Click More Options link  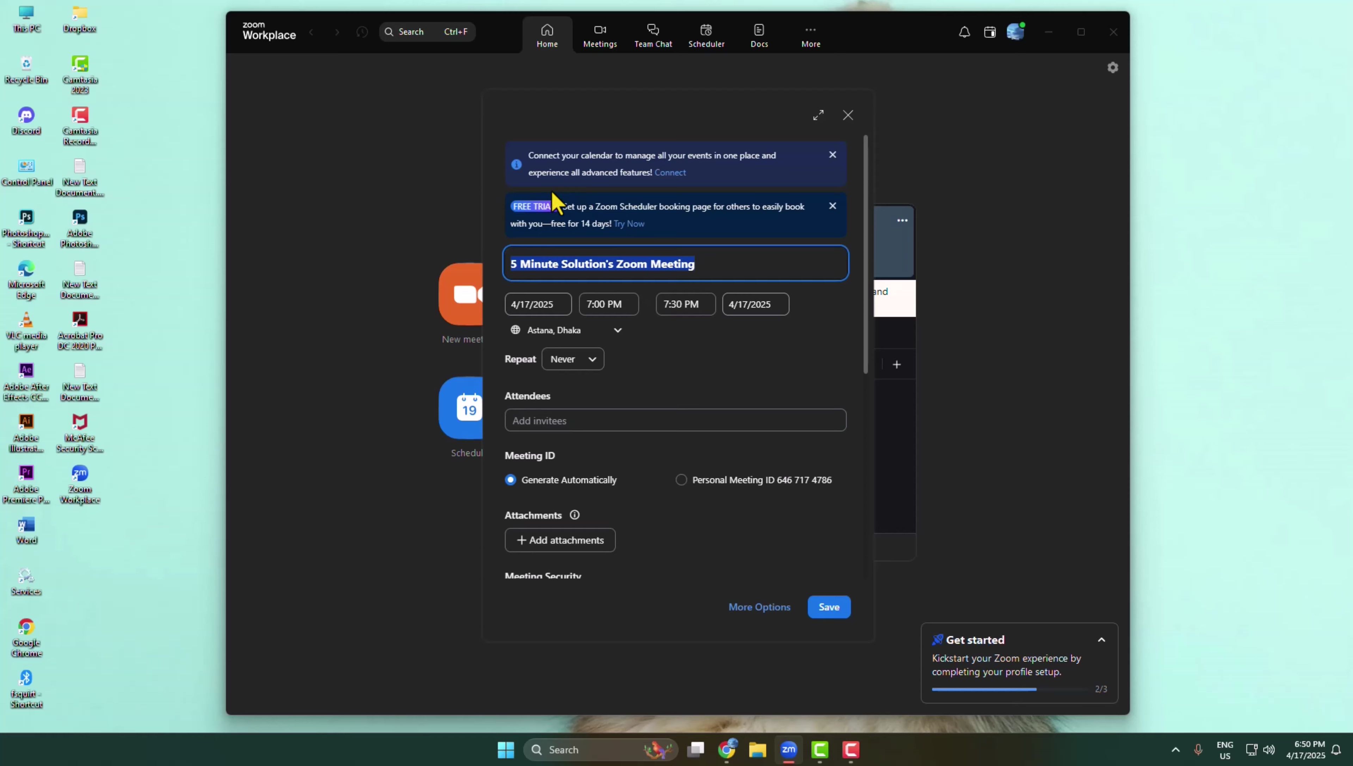(759, 607)
